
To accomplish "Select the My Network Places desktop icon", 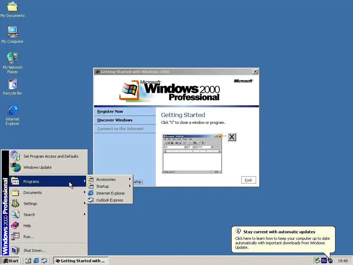I will [13, 63].
